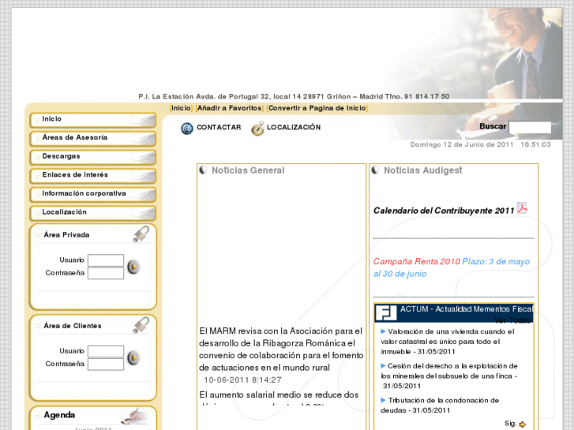Click Añadir a Favoritos link
The width and height of the screenshot is (574, 430).
[230, 108]
